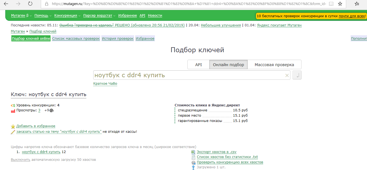Expand Парсер вордстат dropdown menu
Image resolution: width=367 pixels, height=185 pixels.
(99, 16)
